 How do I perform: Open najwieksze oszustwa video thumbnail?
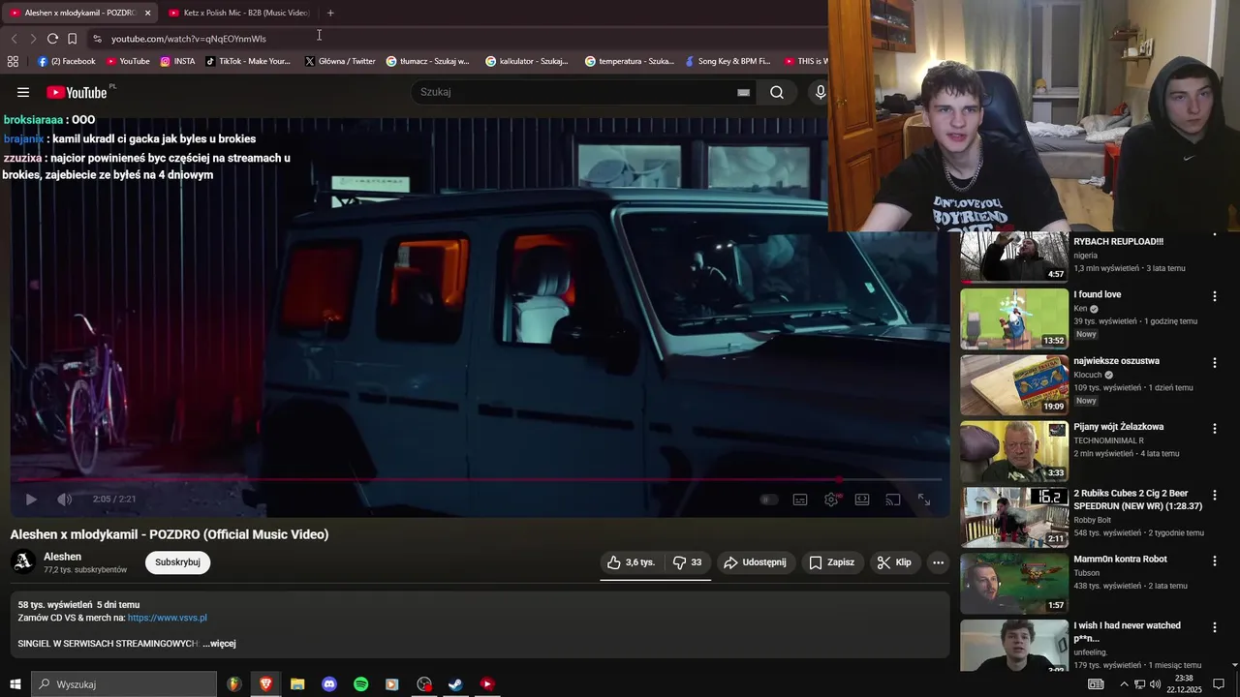pyautogui.click(x=1014, y=384)
